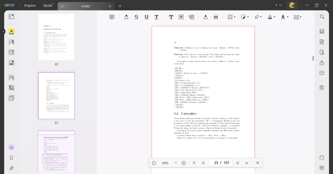Image resolution: width=333 pixels, height=174 pixels.
Task: Toggle the bookmarks panel
Action: pyautogui.click(x=11, y=158)
